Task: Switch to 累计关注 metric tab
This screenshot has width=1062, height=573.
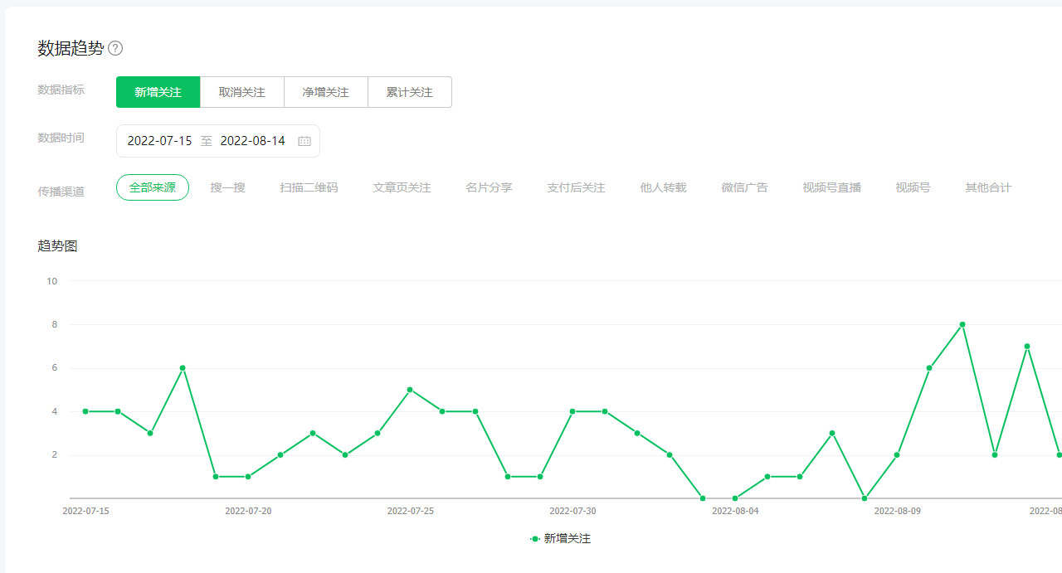Action: click(x=410, y=92)
